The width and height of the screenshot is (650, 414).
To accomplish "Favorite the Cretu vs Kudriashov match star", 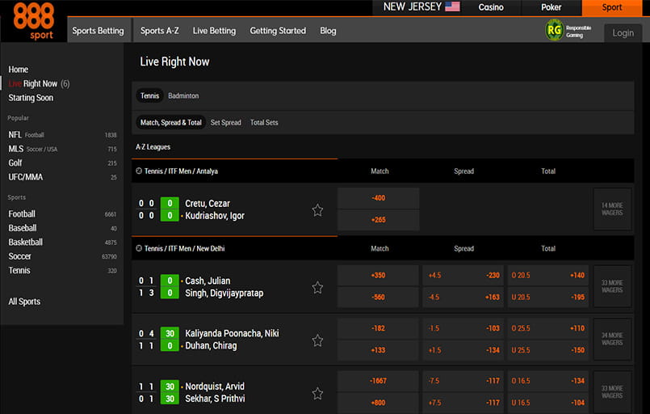I will (x=317, y=210).
